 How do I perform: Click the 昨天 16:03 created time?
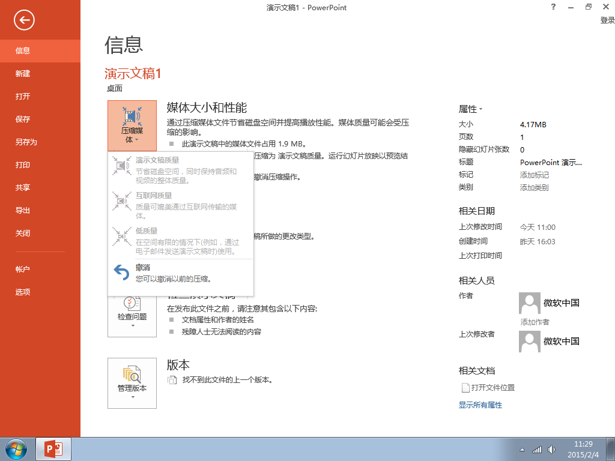(x=538, y=242)
